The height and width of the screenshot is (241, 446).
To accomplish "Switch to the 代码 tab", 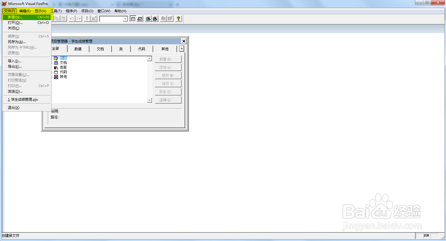I will pos(142,49).
